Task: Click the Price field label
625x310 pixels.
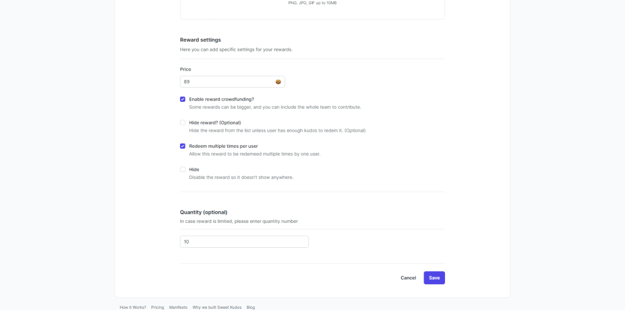Action: click(x=186, y=70)
